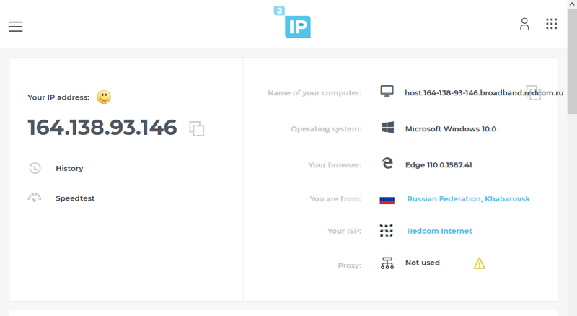Open the apps grid menu

(552, 24)
